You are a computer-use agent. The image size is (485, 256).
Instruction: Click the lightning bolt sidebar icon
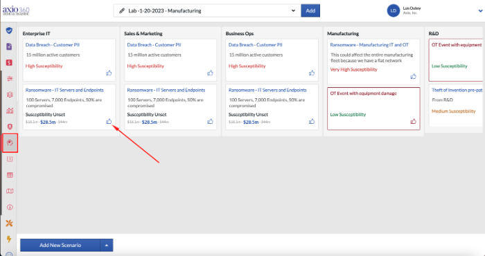click(9, 239)
